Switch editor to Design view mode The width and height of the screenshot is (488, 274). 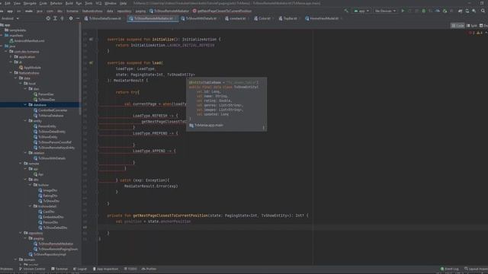point(483,26)
